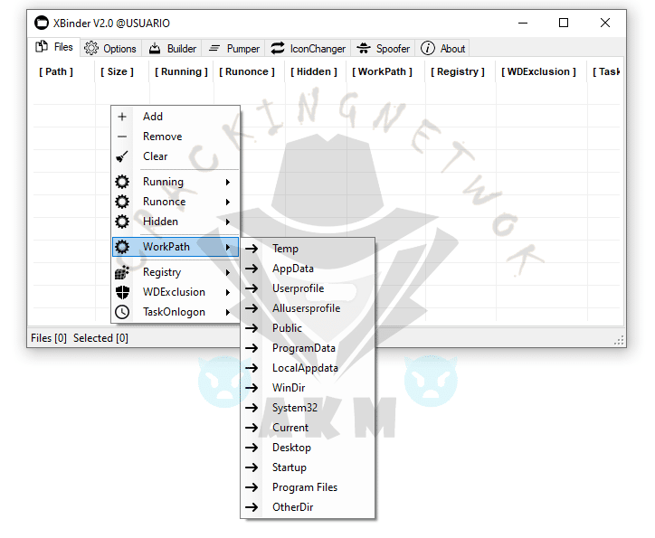Click the gear icon next to Running

point(122,182)
